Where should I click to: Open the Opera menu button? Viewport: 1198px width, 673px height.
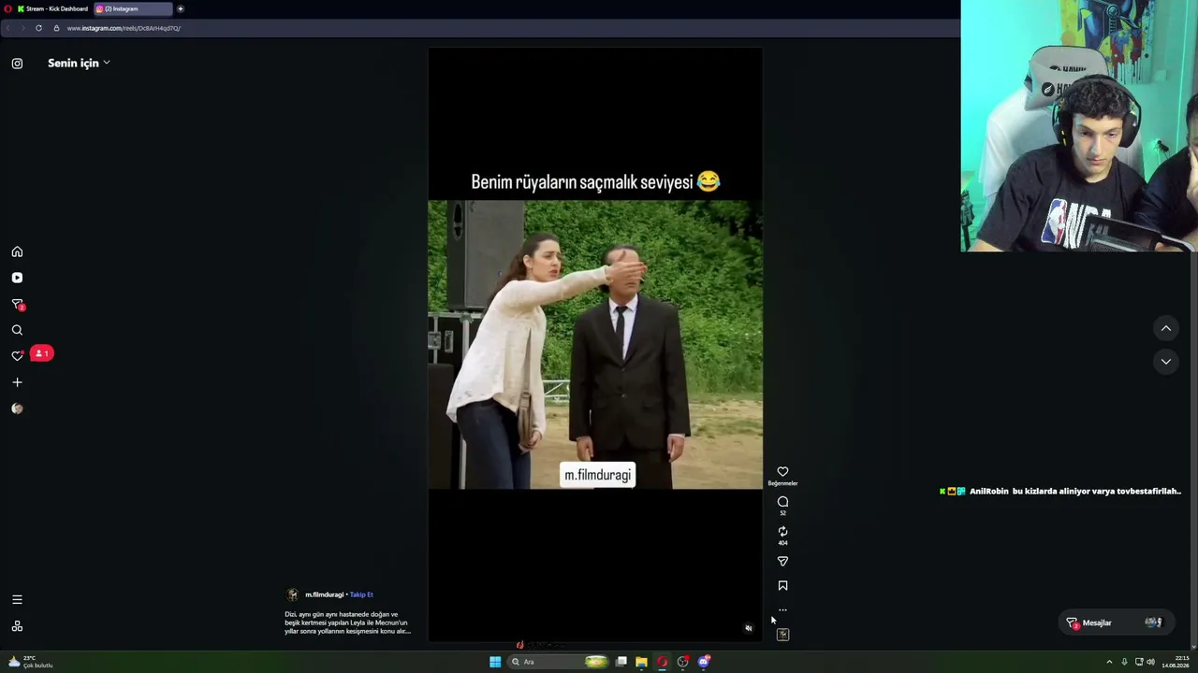coord(7,8)
